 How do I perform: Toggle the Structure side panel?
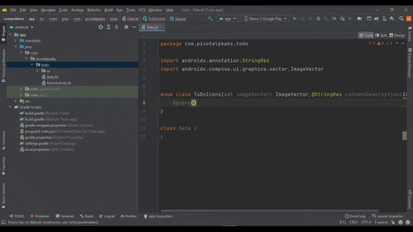point(3,140)
